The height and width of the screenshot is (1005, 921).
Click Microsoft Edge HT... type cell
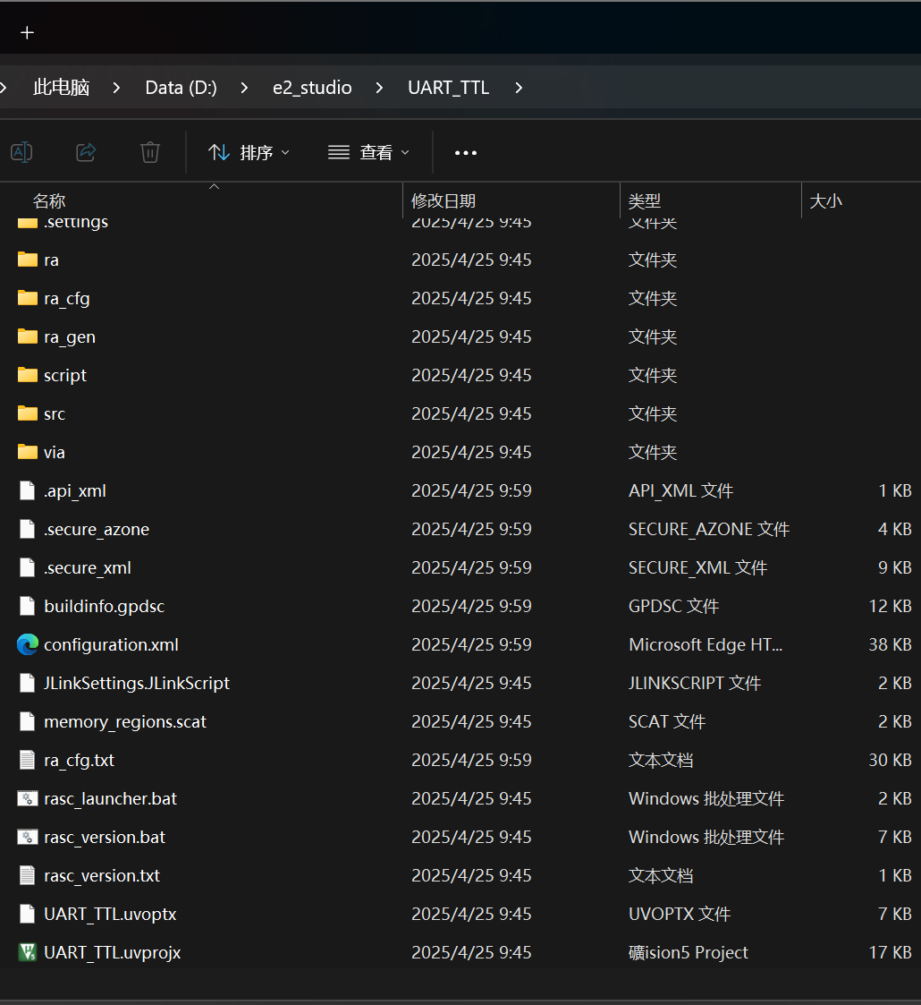[x=706, y=644]
